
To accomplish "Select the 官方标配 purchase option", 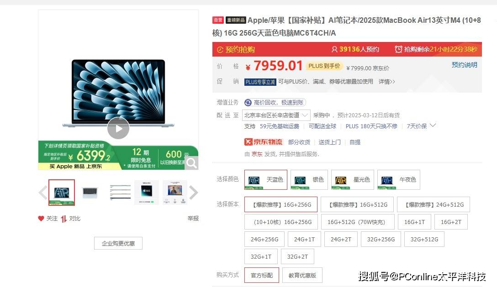I will pos(262,275).
